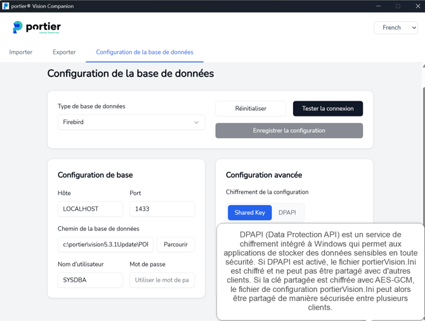Click the Hôte field containing LOCALHOST
The height and width of the screenshot is (321, 425).
(90, 209)
